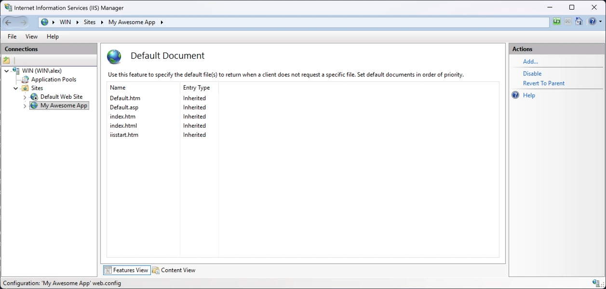Expand the My Awesome App node
The width and height of the screenshot is (606, 289).
point(25,105)
